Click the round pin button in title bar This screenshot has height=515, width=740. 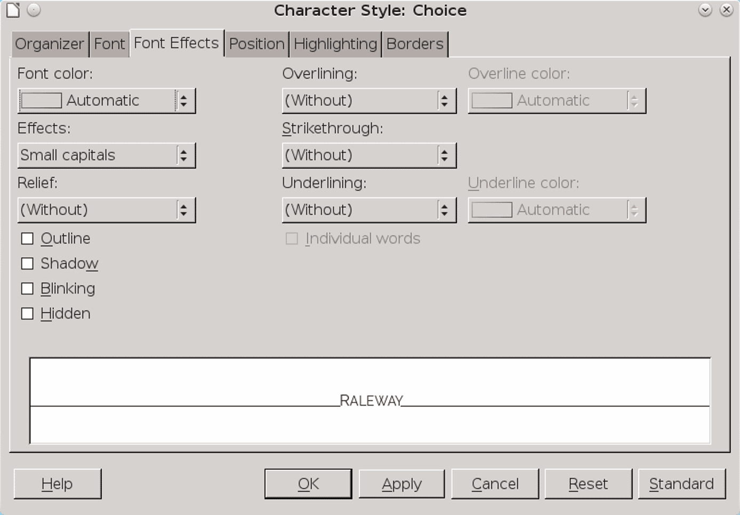(34, 10)
